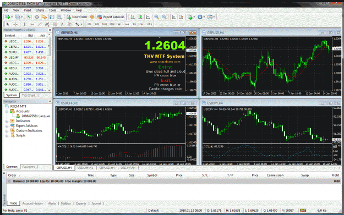This screenshot has width=344, height=215.
Task: Select the Horizontal Line drawing tool
Action: pos(32,24)
